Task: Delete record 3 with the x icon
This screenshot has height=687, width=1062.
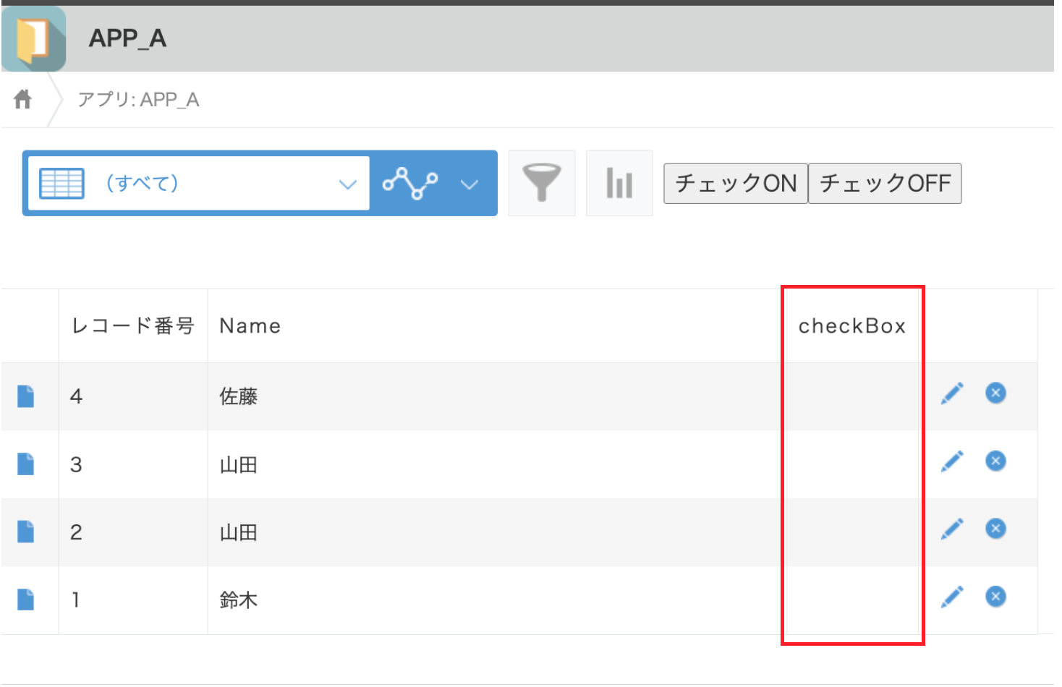Action: tap(995, 461)
